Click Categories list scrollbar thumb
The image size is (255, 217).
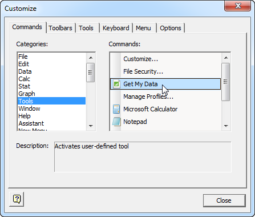(x=91, y=73)
